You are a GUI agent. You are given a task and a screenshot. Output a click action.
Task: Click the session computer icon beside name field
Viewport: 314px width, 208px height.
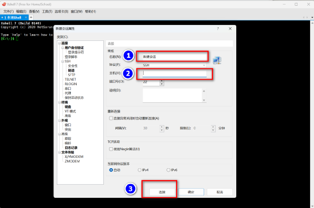point(217,60)
